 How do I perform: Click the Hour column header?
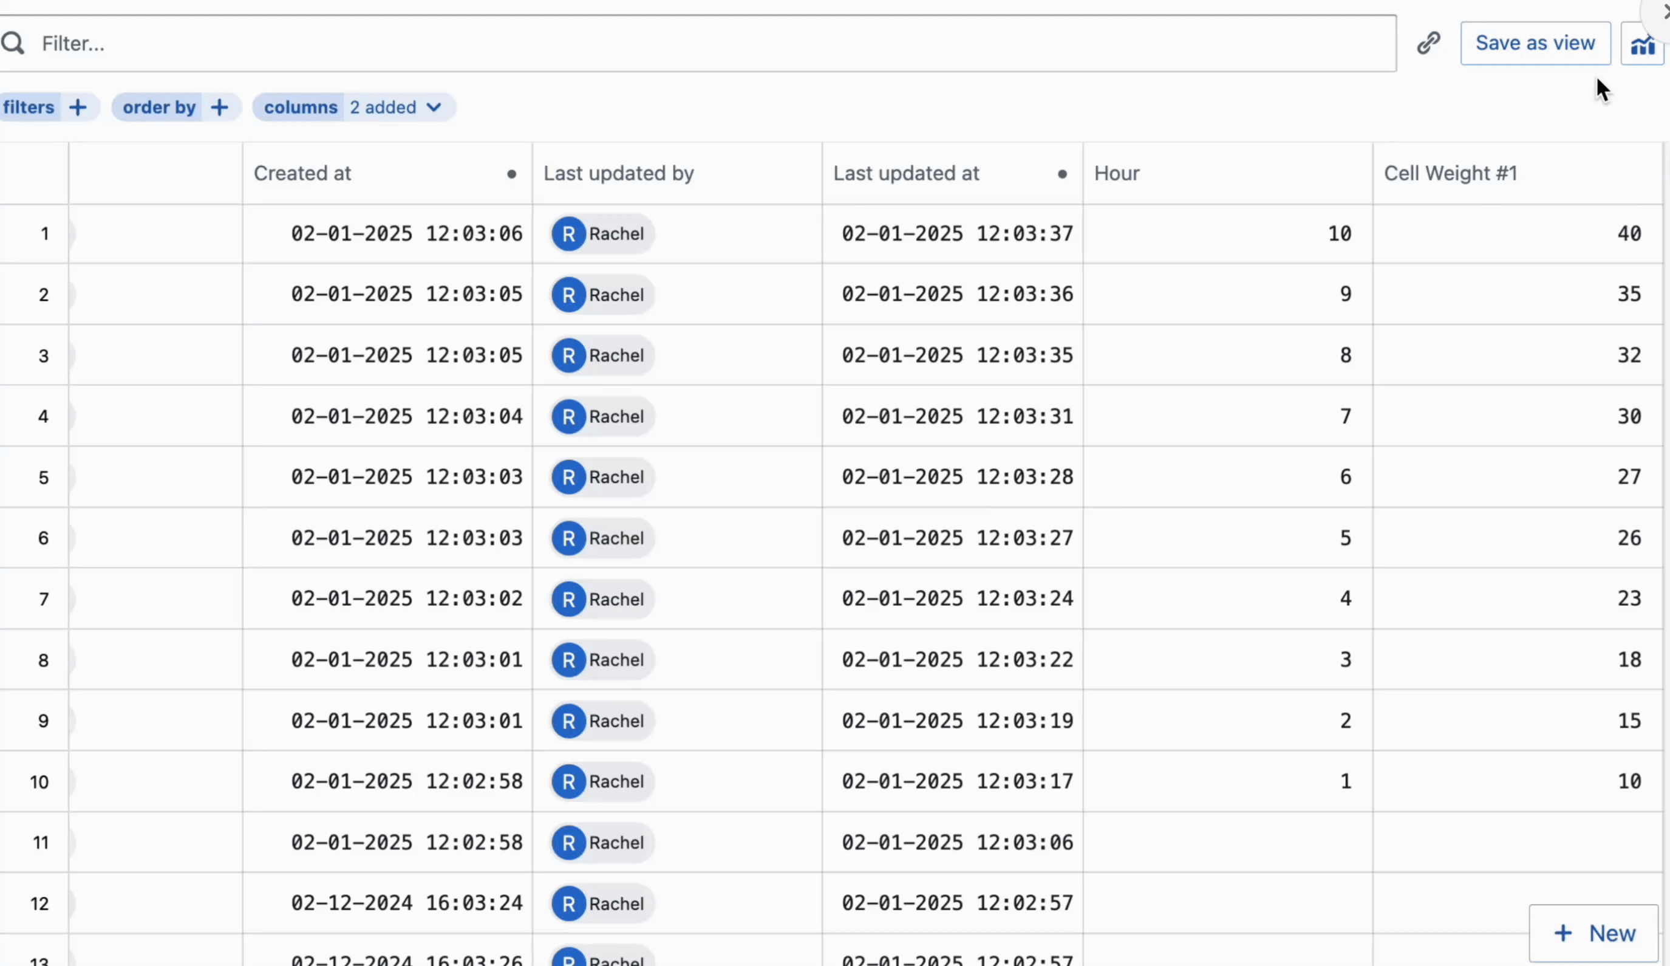pyautogui.click(x=1117, y=174)
